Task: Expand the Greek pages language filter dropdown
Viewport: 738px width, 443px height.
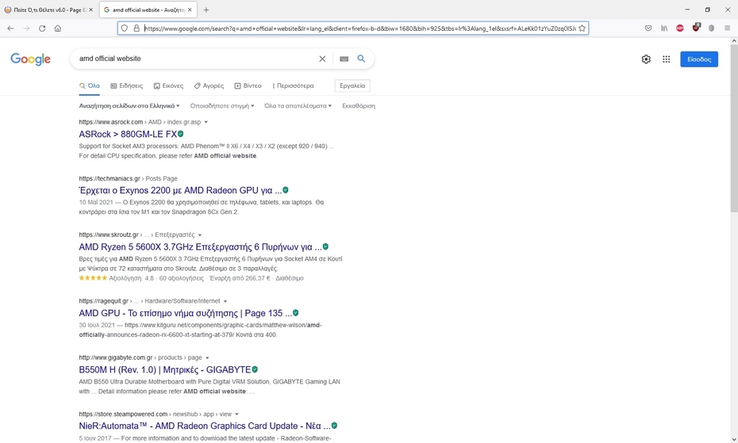Action: point(129,106)
